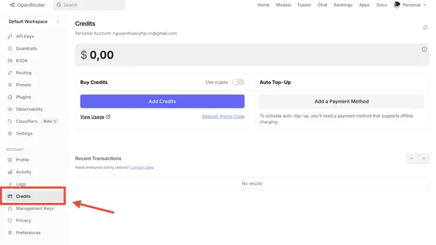Click Add a Payment Method button
Viewport: 436px width, 245px height.
click(341, 101)
